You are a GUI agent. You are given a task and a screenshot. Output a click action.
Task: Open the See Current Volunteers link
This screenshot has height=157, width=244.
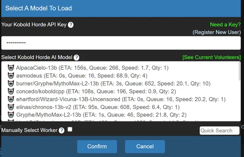pyautogui.click(x=211, y=57)
